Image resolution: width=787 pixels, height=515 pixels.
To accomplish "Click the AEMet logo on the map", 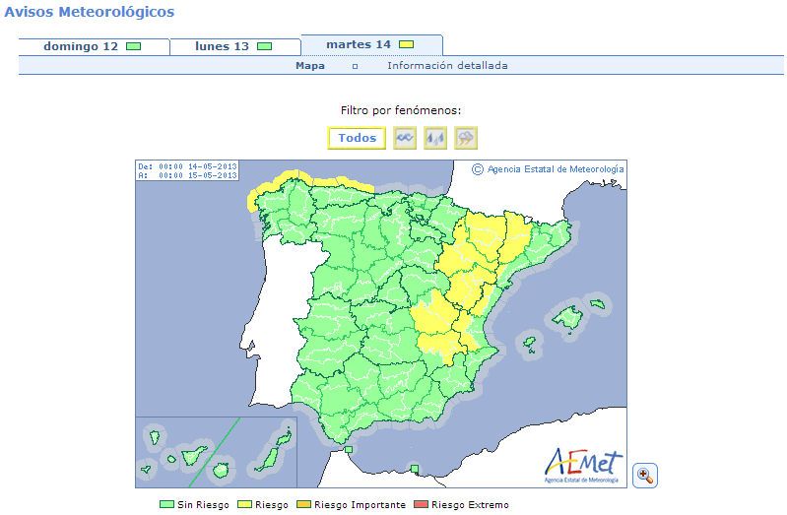I will tap(583, 466).
